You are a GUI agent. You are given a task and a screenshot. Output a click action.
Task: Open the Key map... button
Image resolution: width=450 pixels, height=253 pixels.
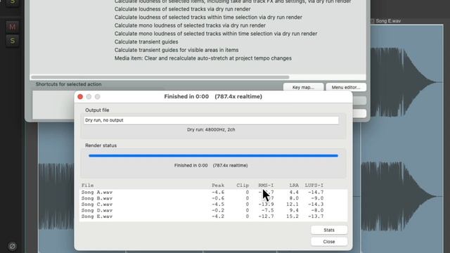click(303, 87)
